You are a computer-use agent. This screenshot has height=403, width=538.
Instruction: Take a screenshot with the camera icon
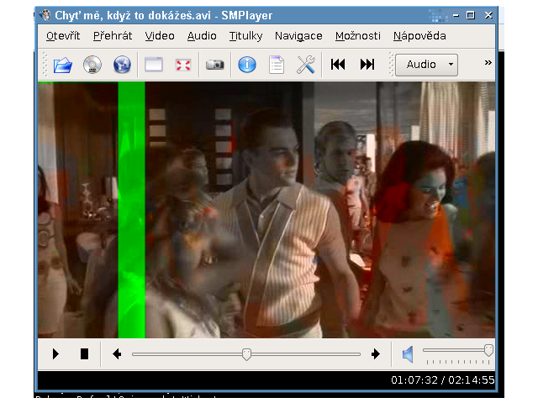coord(215,65)
